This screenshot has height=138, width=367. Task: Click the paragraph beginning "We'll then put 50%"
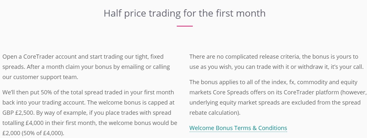click(x=90, y=113)
